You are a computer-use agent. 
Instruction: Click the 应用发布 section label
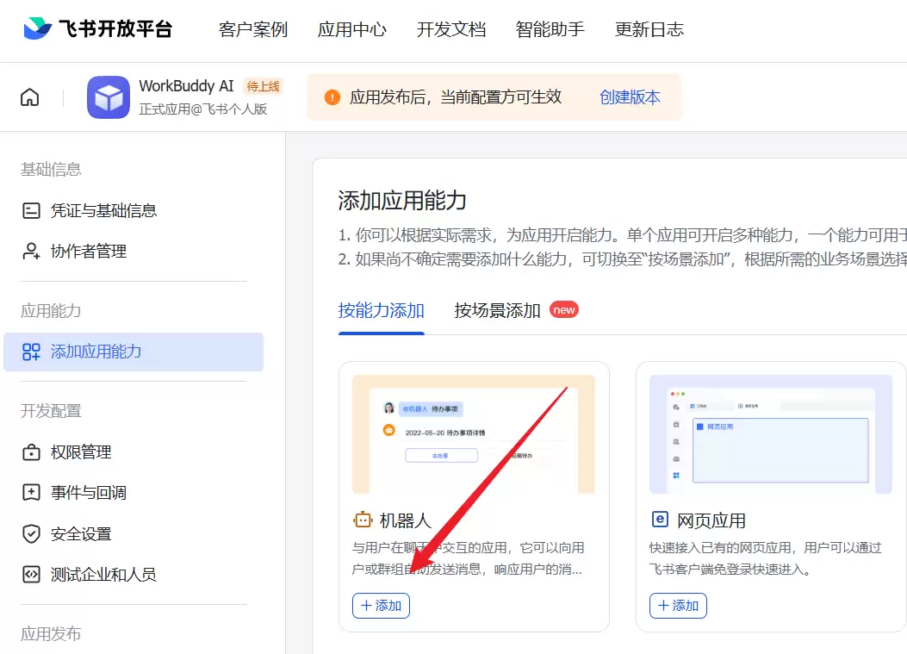[51, 633]
